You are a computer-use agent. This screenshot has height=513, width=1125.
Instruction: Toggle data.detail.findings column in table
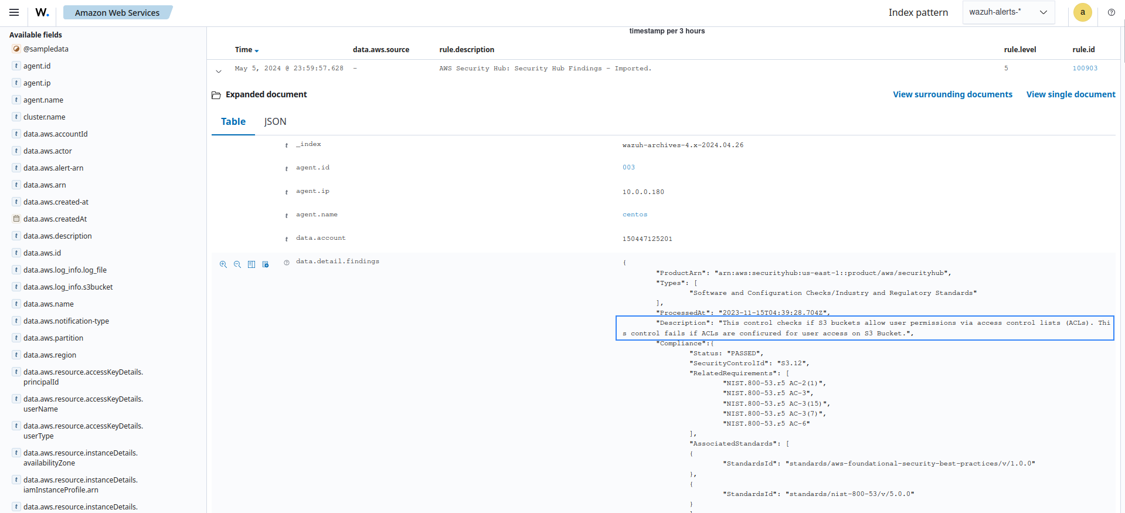251,264
